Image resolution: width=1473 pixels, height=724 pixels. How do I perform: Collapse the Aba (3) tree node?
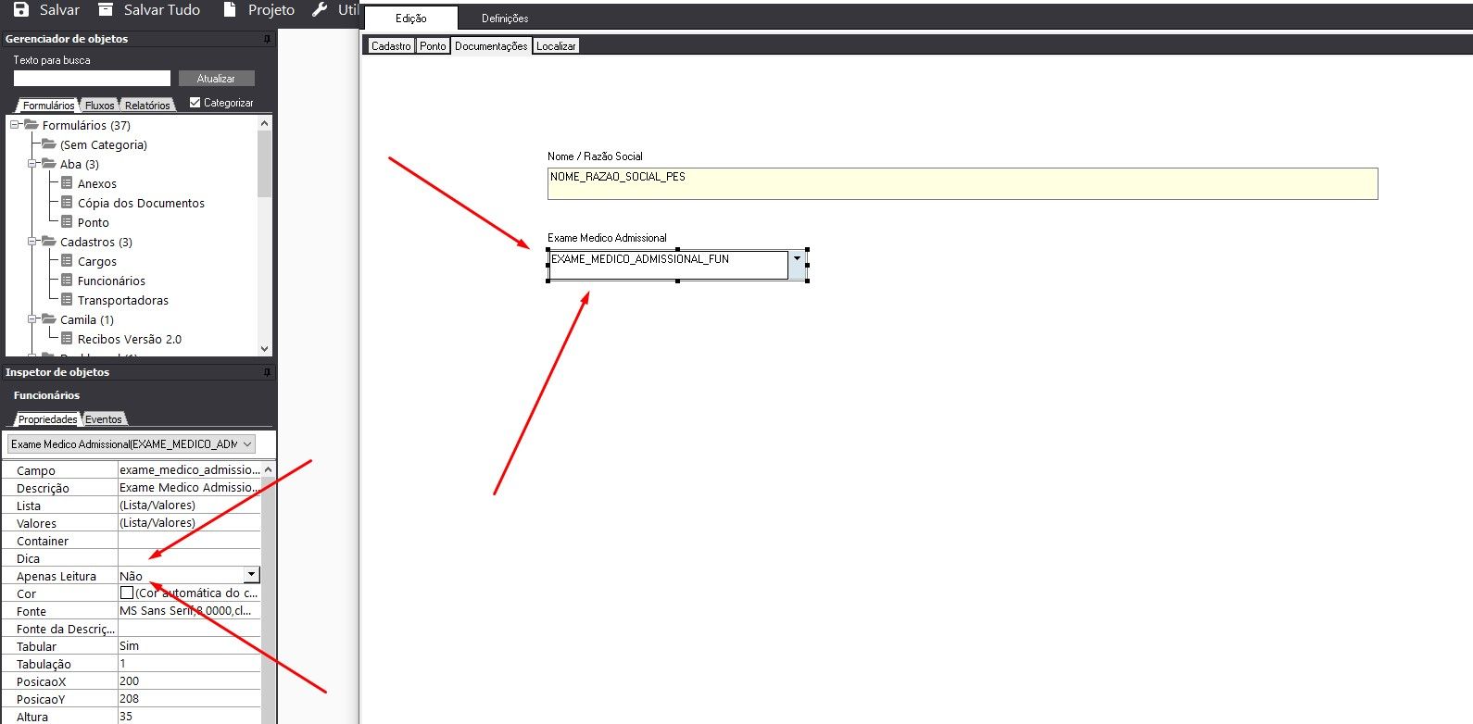32,164
